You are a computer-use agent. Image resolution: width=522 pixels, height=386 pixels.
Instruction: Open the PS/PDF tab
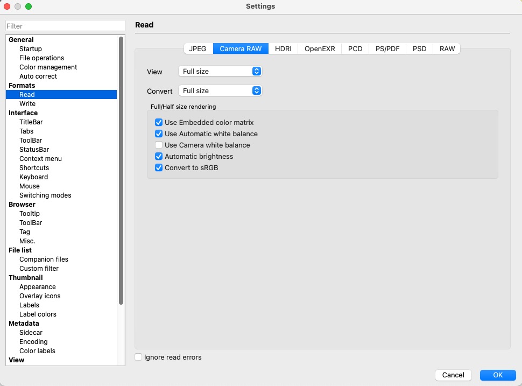pyautogui.click(x=386, y=48)
